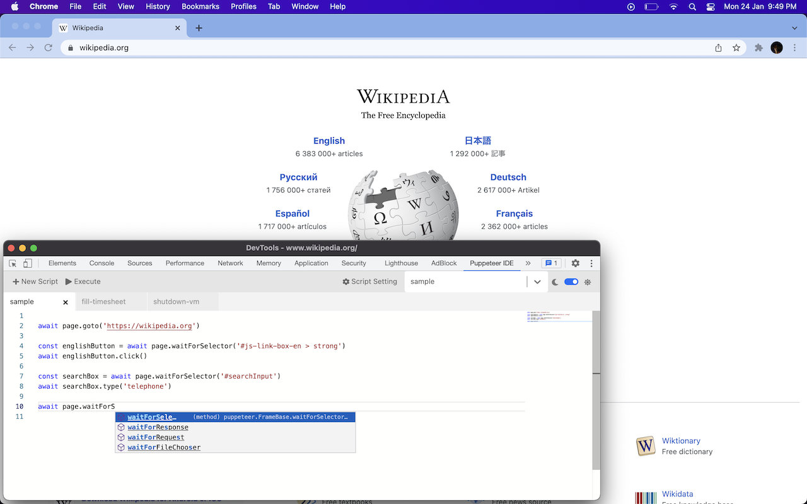Open the Chrome extensions puzzle icon
807x504 pixels.
[759, 48]
